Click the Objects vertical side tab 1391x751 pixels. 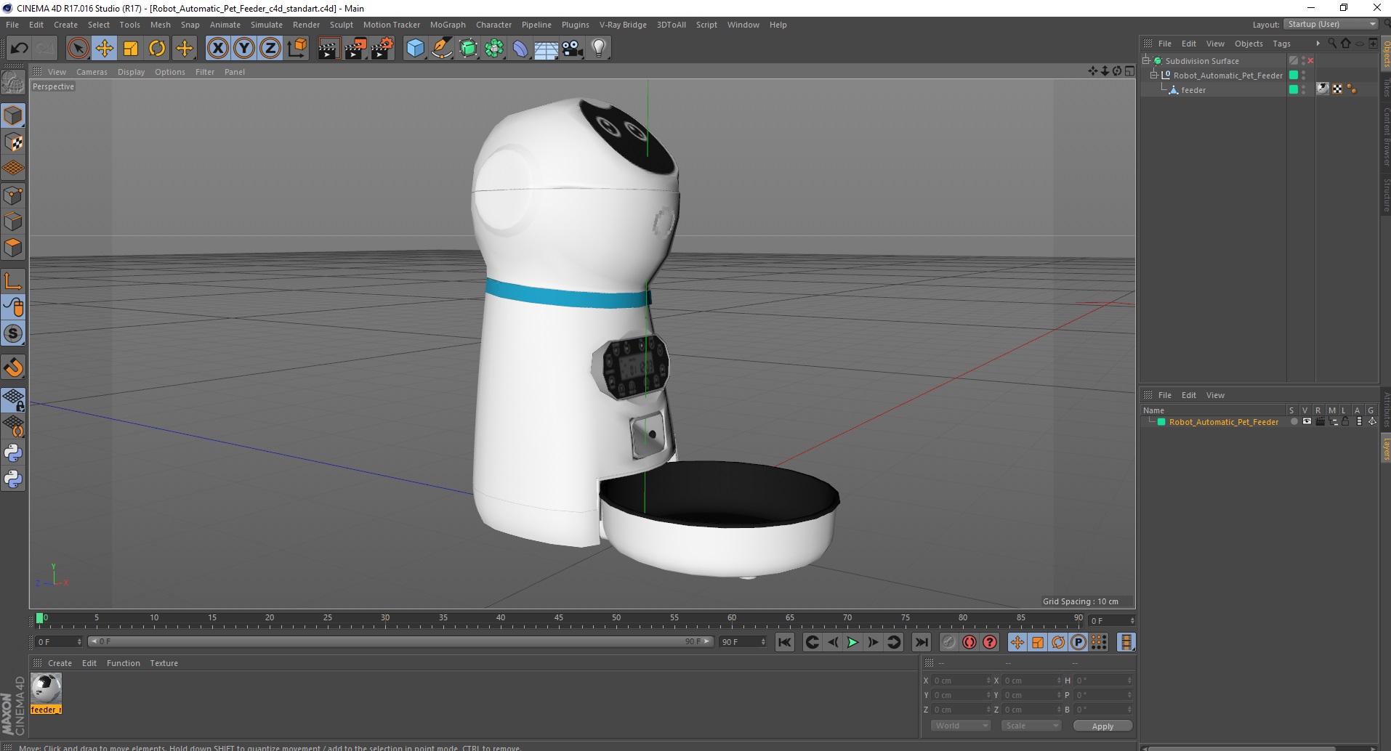1386,54
